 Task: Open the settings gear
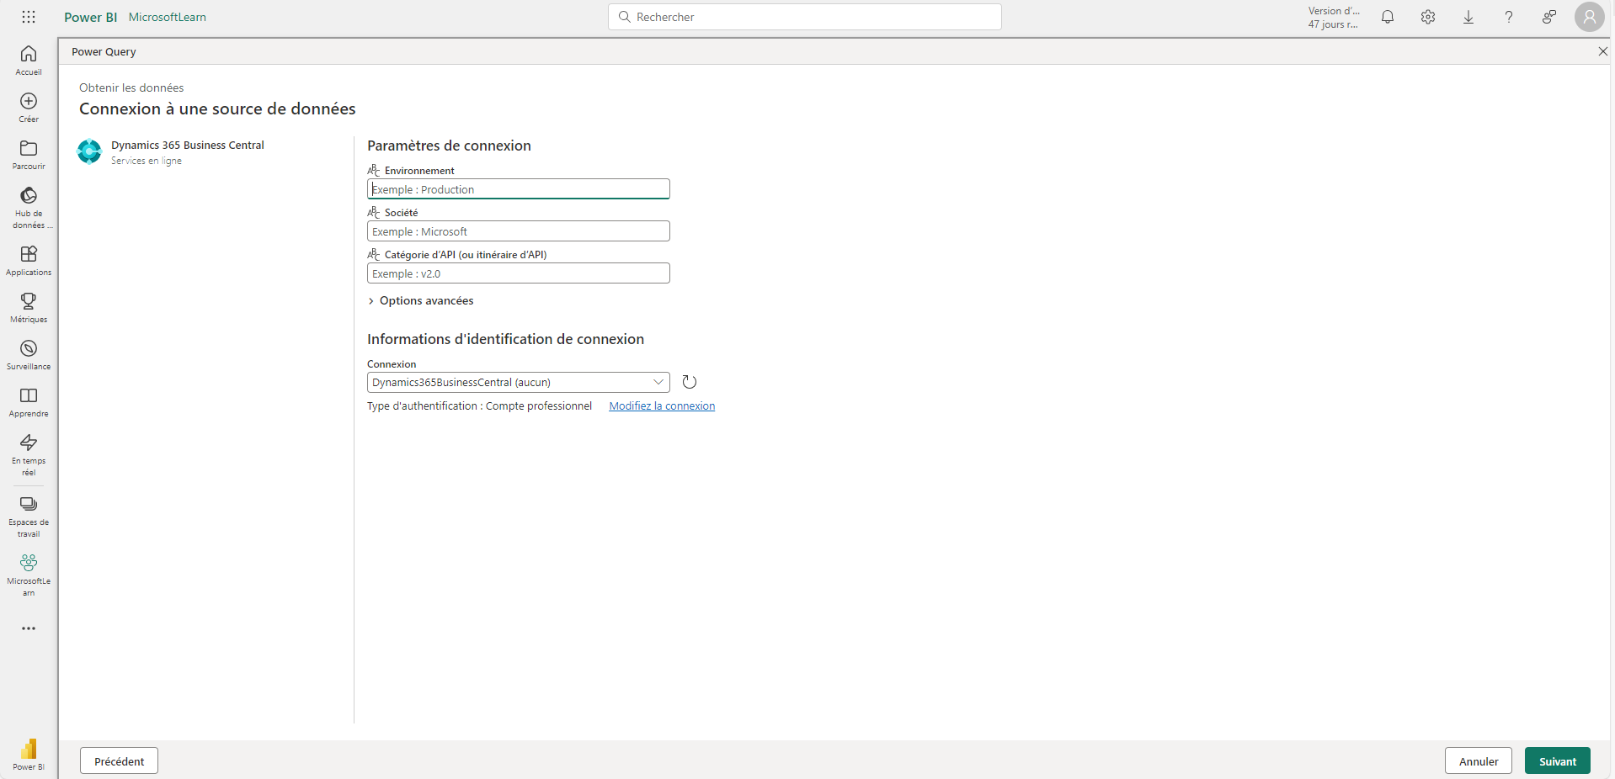pyautogui.click(x=1428, y=17)
